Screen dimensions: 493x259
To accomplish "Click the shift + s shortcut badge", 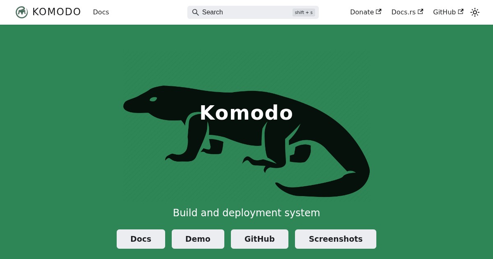I will (304, 12).
